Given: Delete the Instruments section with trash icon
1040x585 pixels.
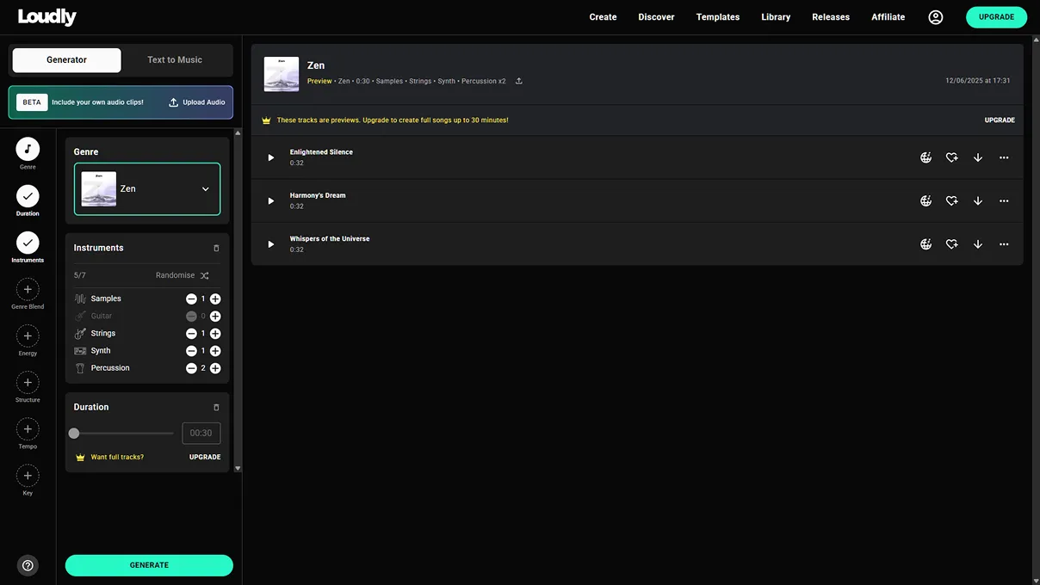Looking at the screenshot, I should point(216,248).
